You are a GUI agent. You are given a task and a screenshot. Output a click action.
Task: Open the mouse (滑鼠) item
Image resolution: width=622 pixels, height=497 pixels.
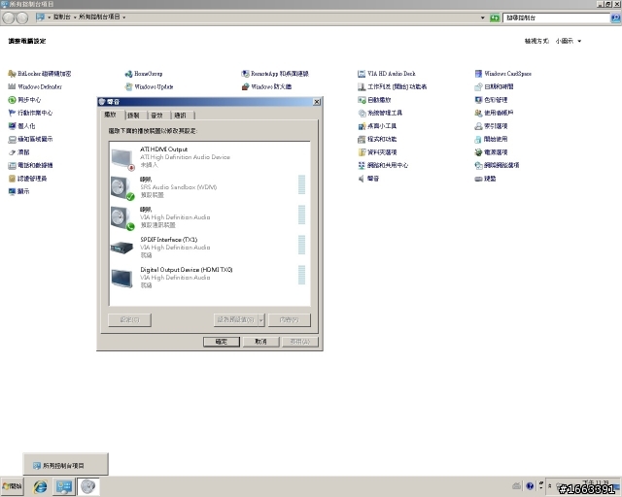tap(19, 152)
